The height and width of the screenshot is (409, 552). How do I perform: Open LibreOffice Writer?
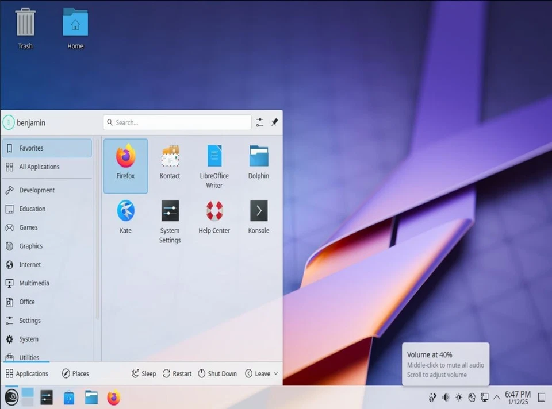[x=214, y=165]
